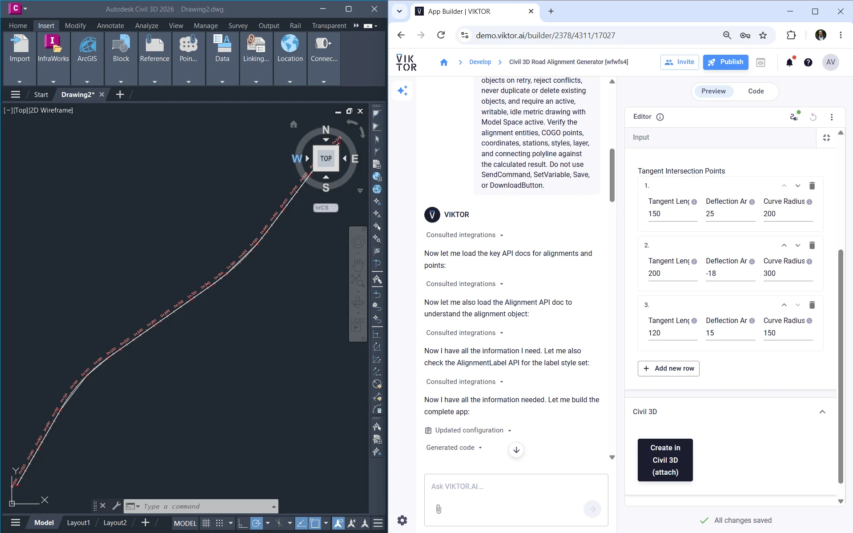Screen dimensions: 853x533
Task: Switch to the Code view tab
Action: 756,91
